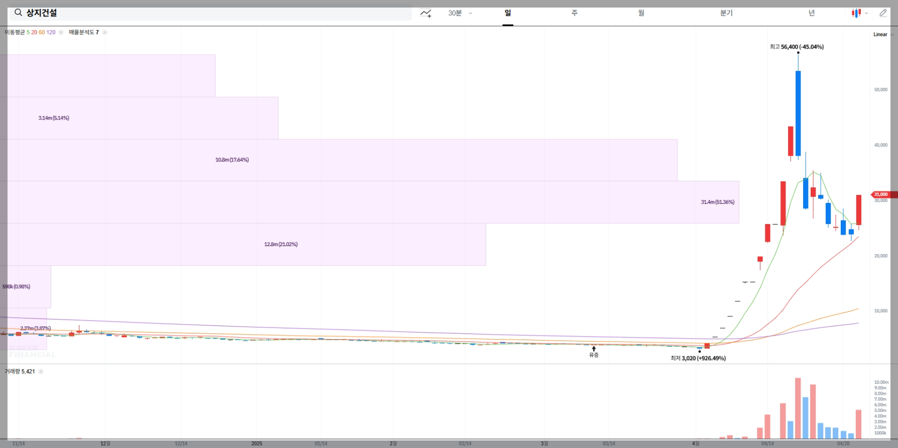Switch to the 주 weekly tab
The image size is (898, 448).
(x=574, y=13)
